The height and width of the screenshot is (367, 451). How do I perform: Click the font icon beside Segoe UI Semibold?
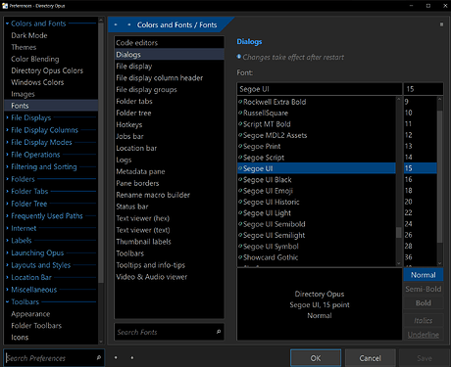(240, 224)
